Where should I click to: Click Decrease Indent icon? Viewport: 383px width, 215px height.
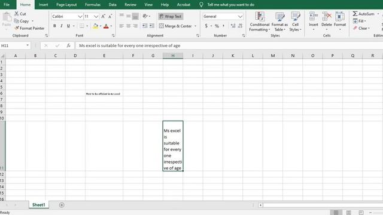145,26
